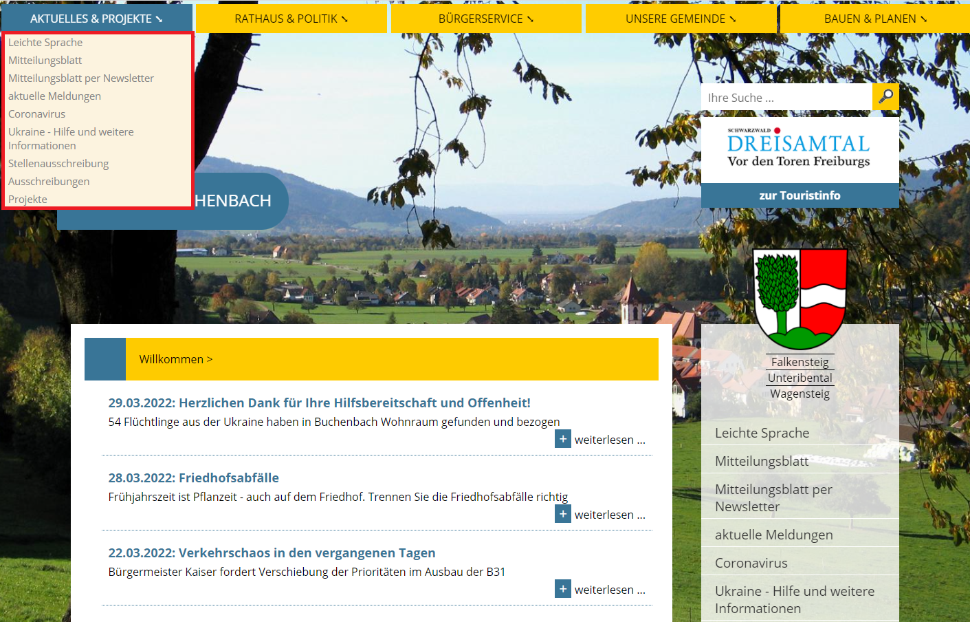970x622 pixels.
Task: Open the Friedhofsabfälle article headline
Action: coord(193,478)
